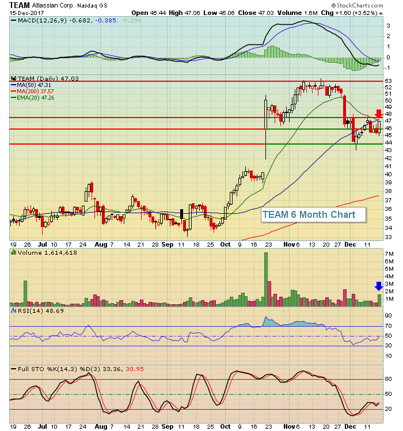Click the TEAM (Daily) 47.03 legend
403x431 pixels.
[x=48, y=78]
